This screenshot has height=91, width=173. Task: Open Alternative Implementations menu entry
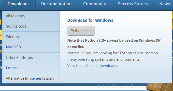tap(31, 78)
